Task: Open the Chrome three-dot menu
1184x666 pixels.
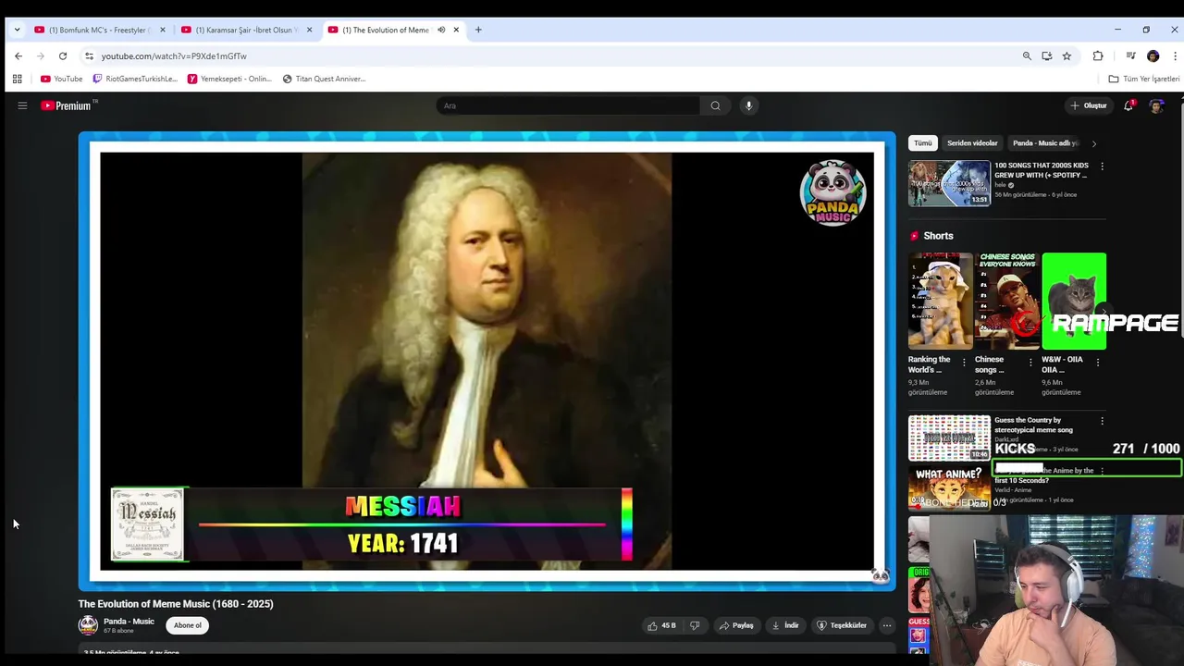Action: click(1175, 55)
